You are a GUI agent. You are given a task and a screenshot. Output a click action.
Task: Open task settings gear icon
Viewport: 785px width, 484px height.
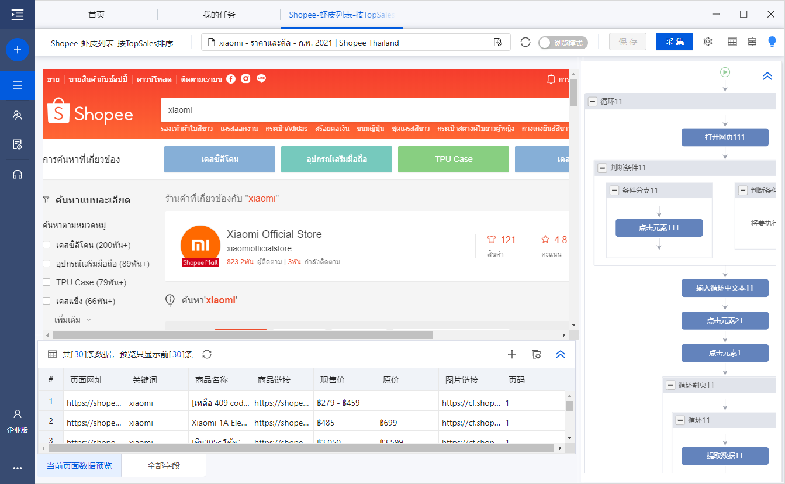point(708,42)
